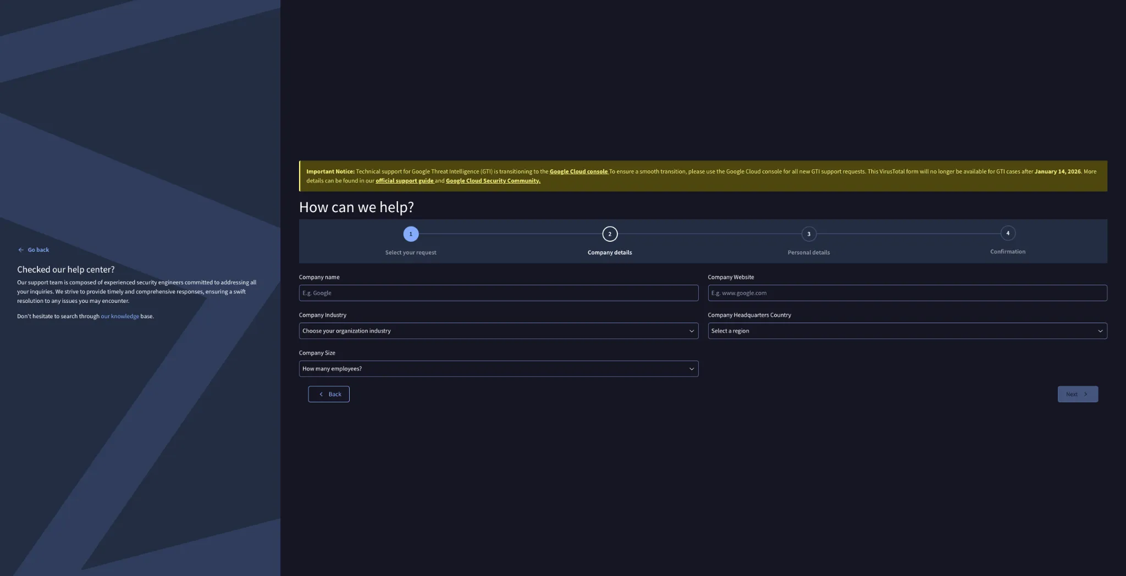1126x576 pixels.
Task: Open the Google Cloud console link
Action: coord(579,171)
